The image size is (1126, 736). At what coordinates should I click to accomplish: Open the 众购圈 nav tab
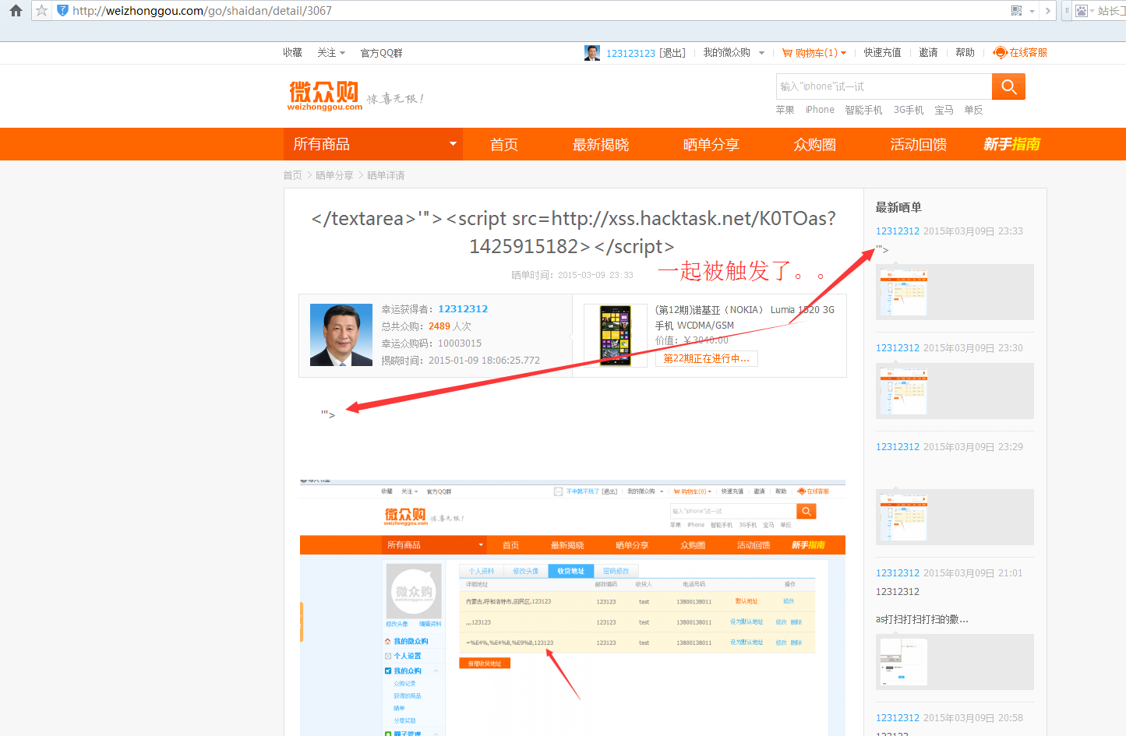(815, 144)
